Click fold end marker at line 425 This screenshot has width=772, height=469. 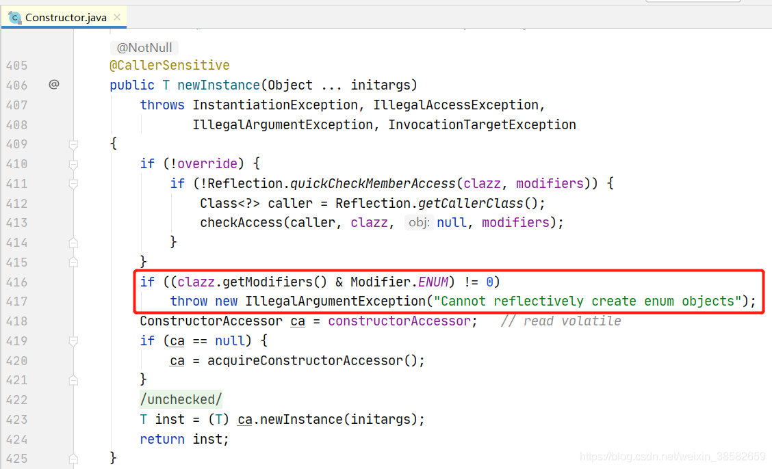pos(73,459)
